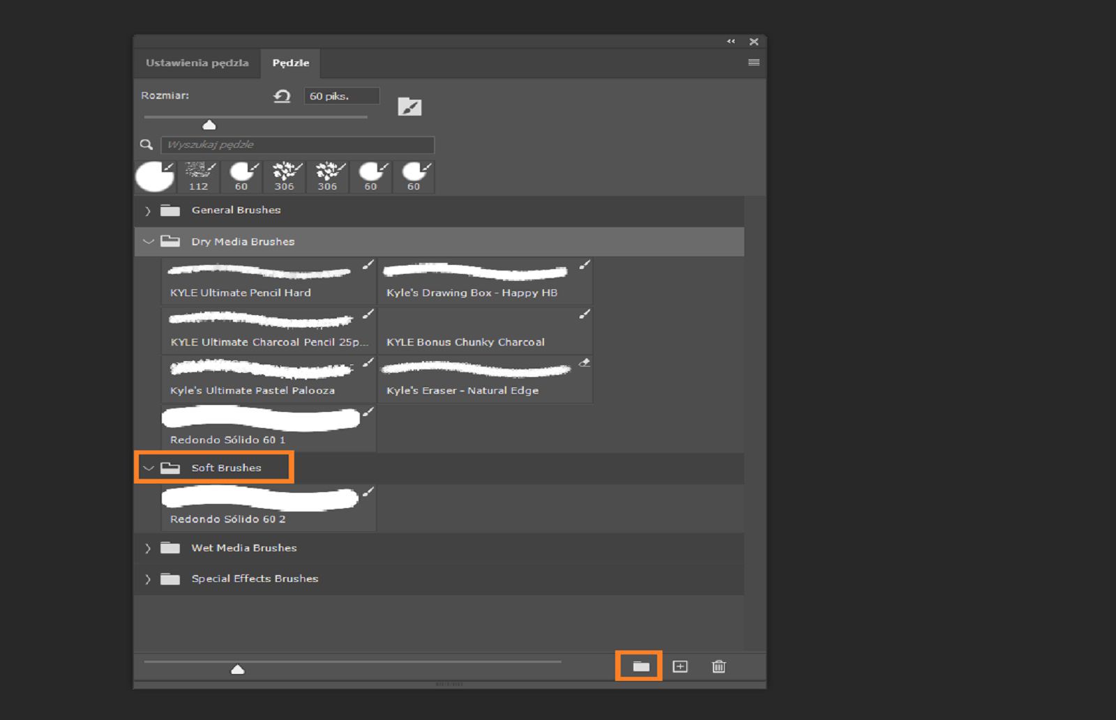
Task: Close the brushes panel with the X
Action: click(x=754, y=42)
